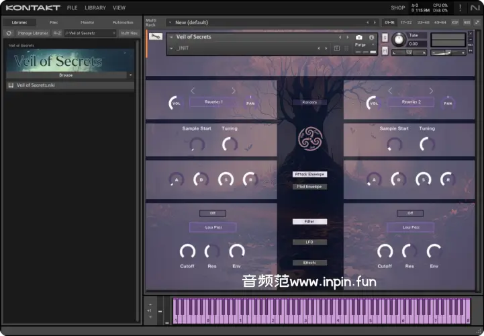This screenshot has height=336, width=484.
Task: Toggle the Mute M button
Action: [x=385, y=50]
